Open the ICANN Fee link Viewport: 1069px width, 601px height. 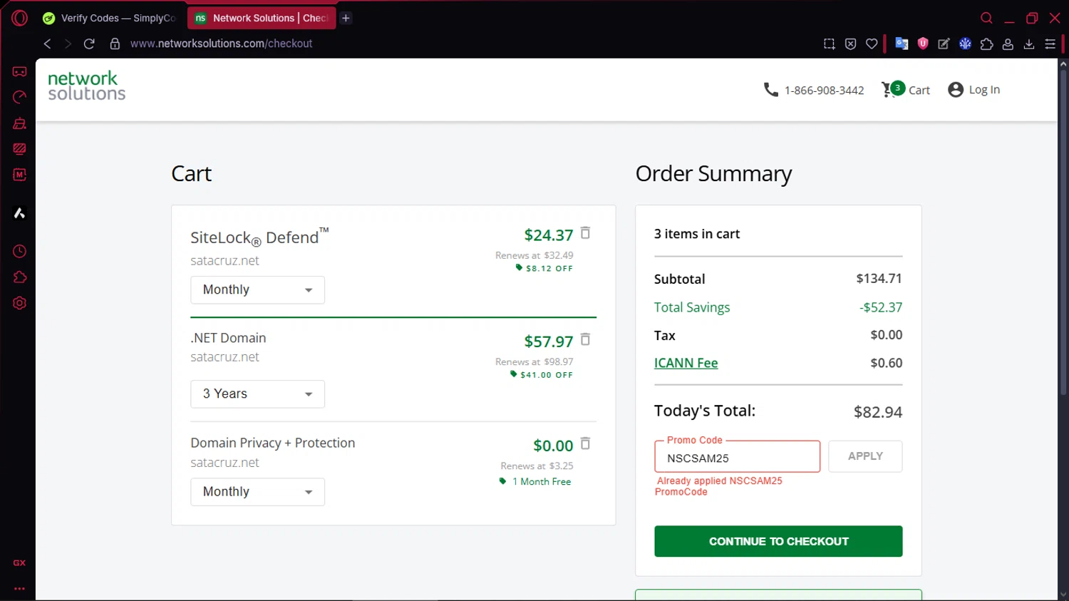[x=686, y=363]
